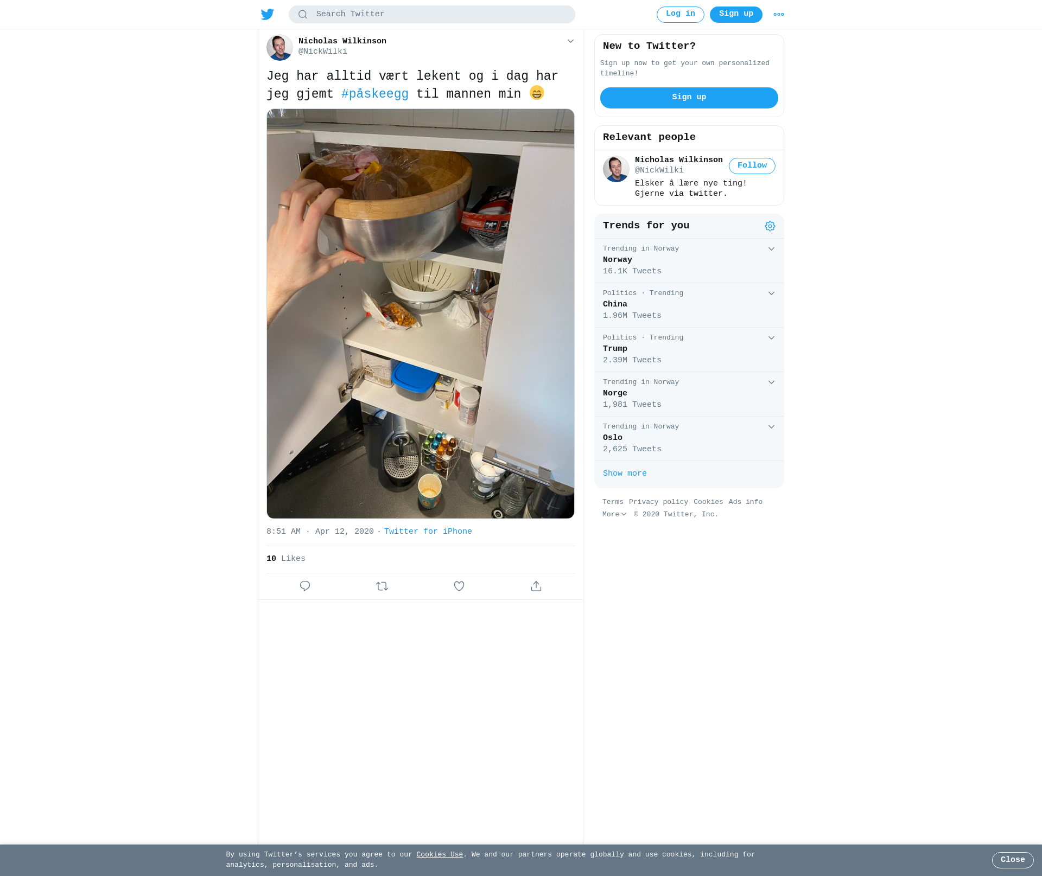The height and width of the screenshot is (876, 1042).
Task: Expand options for the Trump trend
Action: (x=771, y=338)
